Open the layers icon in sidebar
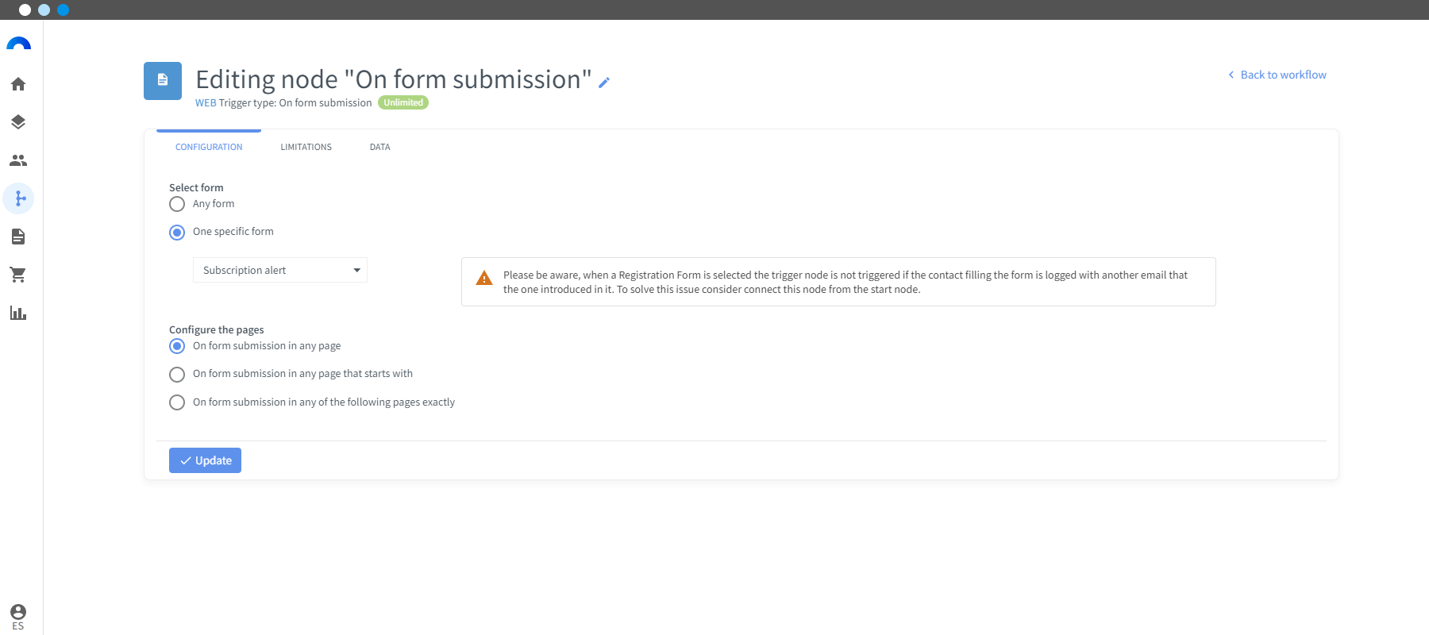Viewport: 1429px width, 635px height. 18,122
